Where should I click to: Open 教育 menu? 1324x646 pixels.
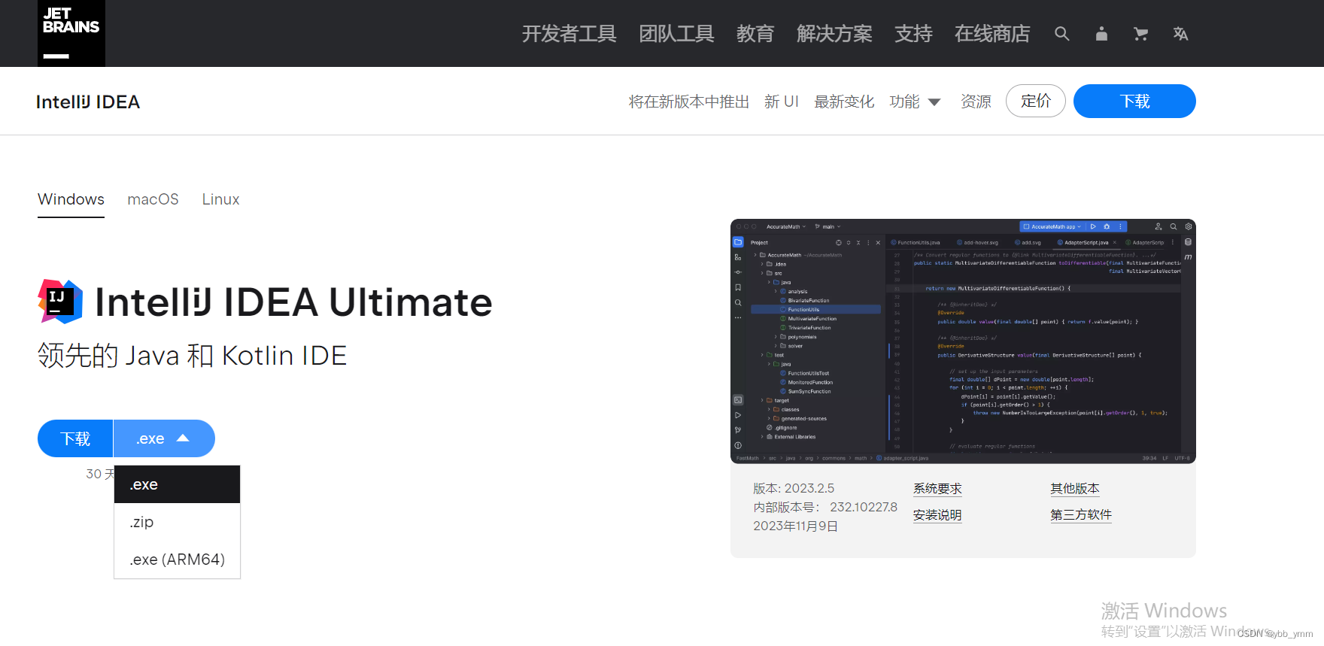[755, 34]
